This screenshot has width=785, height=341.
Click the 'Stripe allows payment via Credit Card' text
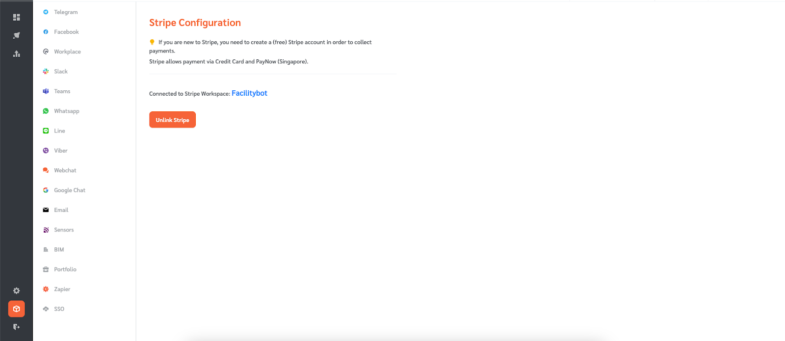[x=229, y=62]
